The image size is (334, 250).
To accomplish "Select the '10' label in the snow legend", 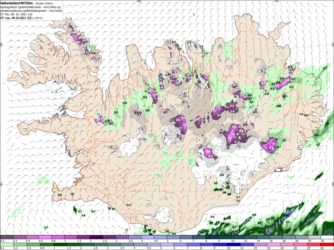I will (232, 241).
